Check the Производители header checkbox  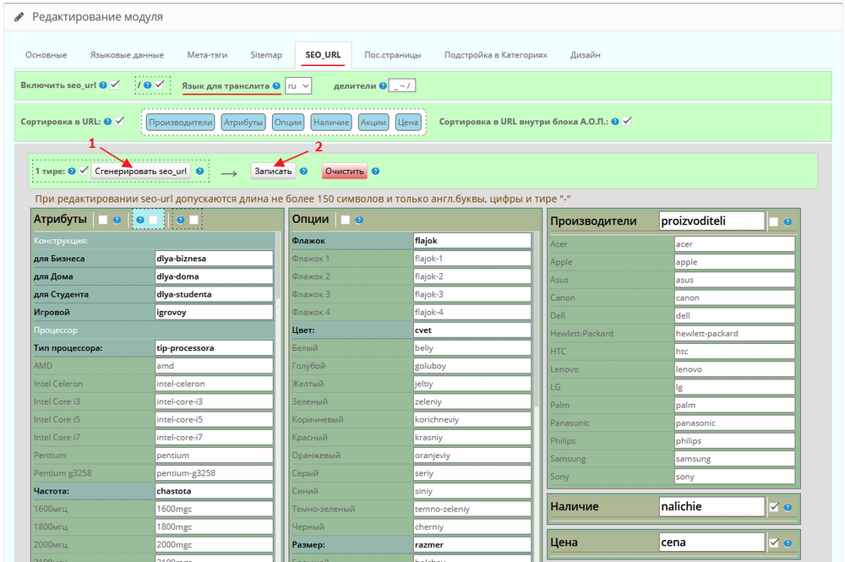pyautogui.click(x=774, y=222)
